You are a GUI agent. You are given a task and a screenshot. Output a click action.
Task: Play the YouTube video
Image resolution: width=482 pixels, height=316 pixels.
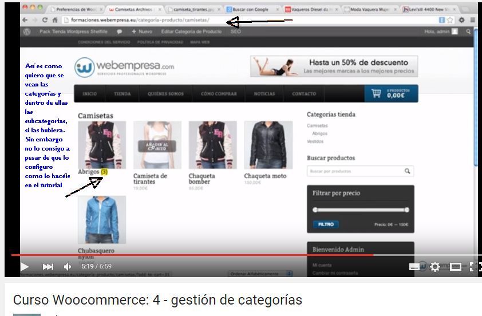(x=24, y=267)
